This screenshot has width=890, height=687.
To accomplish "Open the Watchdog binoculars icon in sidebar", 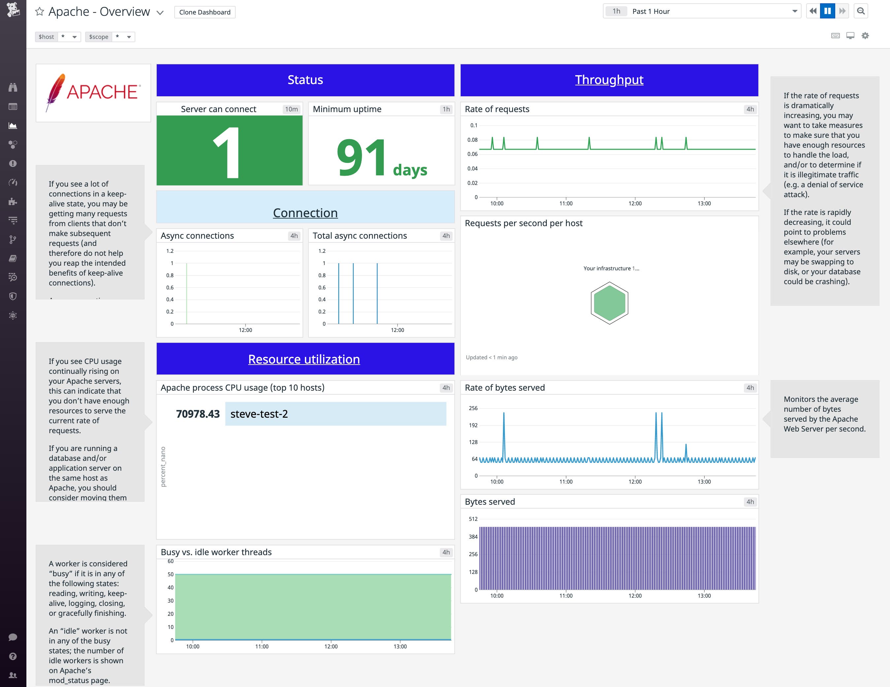I will 14,87.
